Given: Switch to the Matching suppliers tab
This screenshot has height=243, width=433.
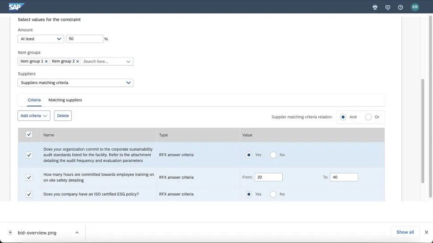Looking at the screenshot, I should 65,100.
